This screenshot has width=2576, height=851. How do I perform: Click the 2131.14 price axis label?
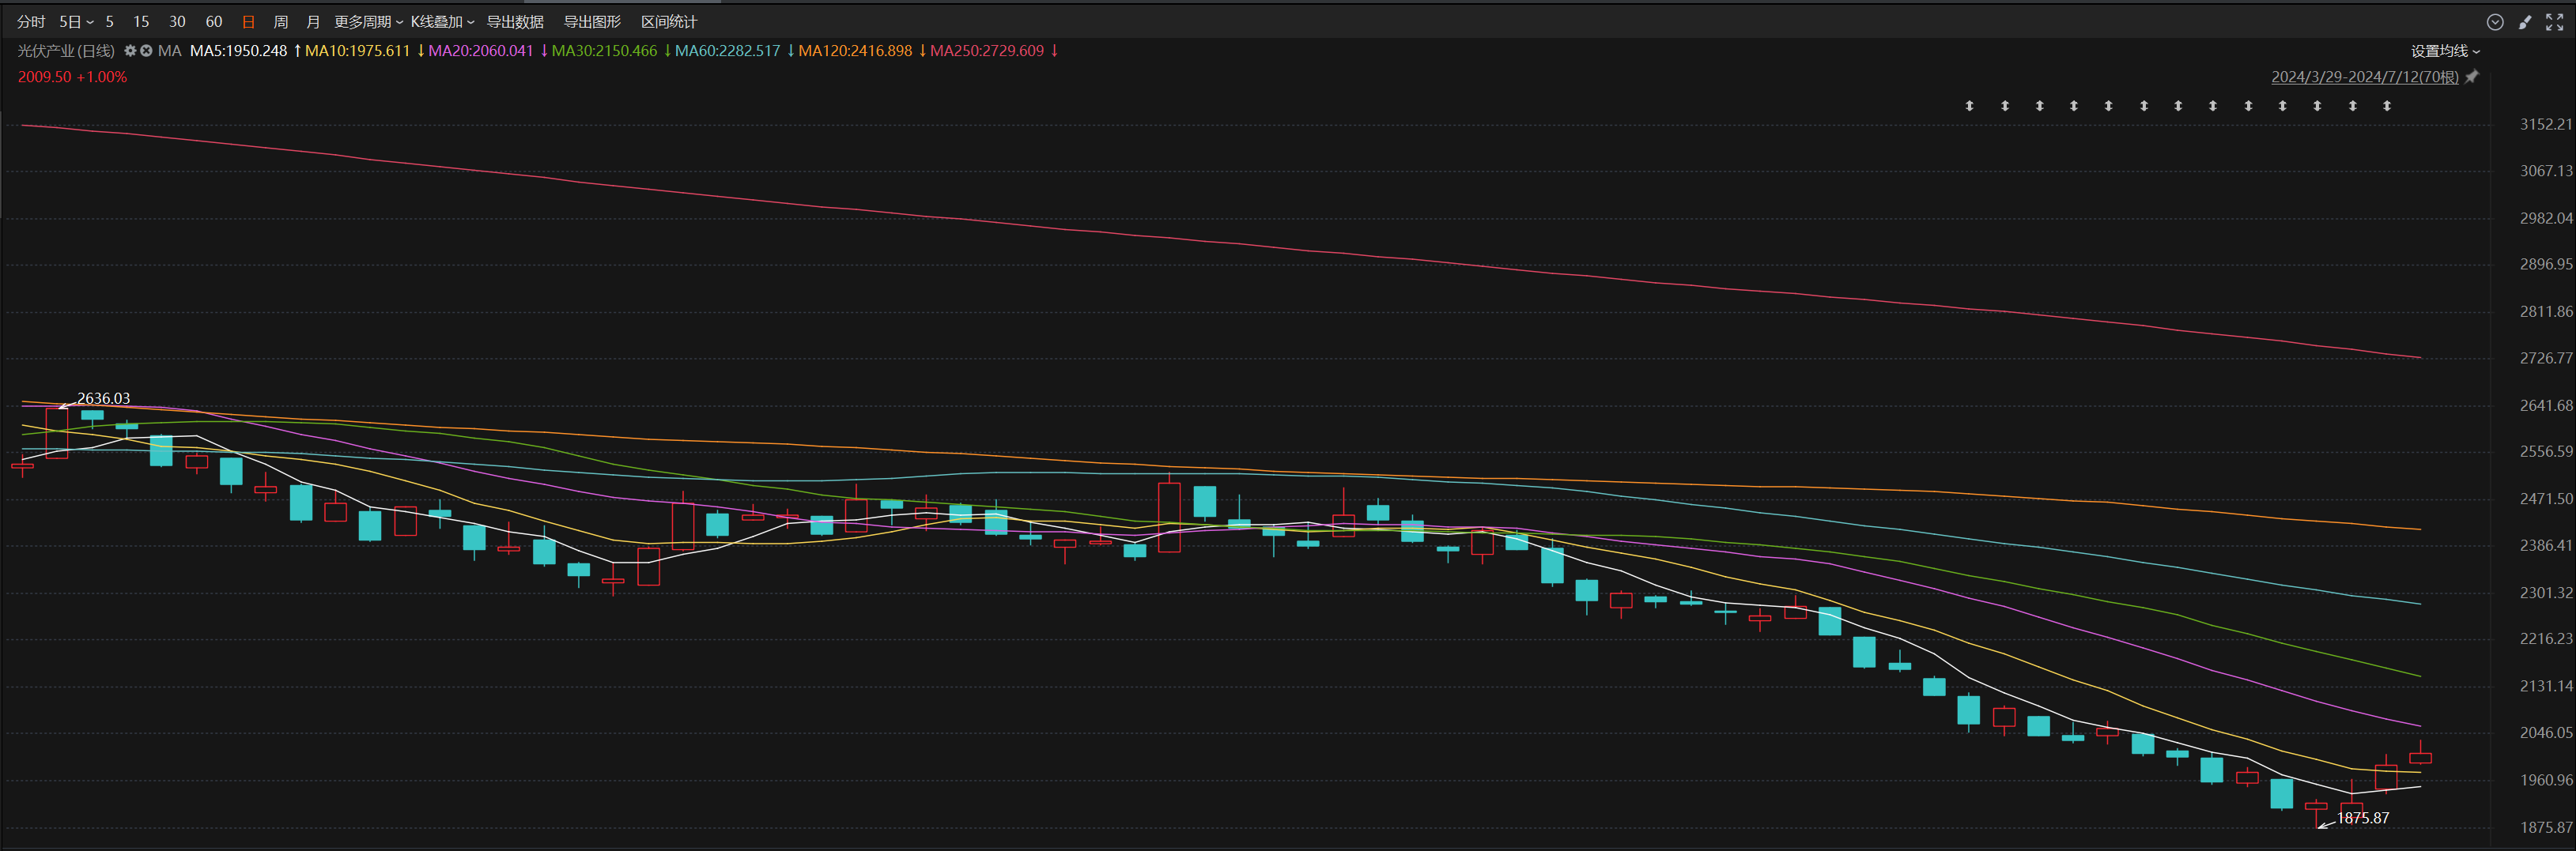point(2546,686)
